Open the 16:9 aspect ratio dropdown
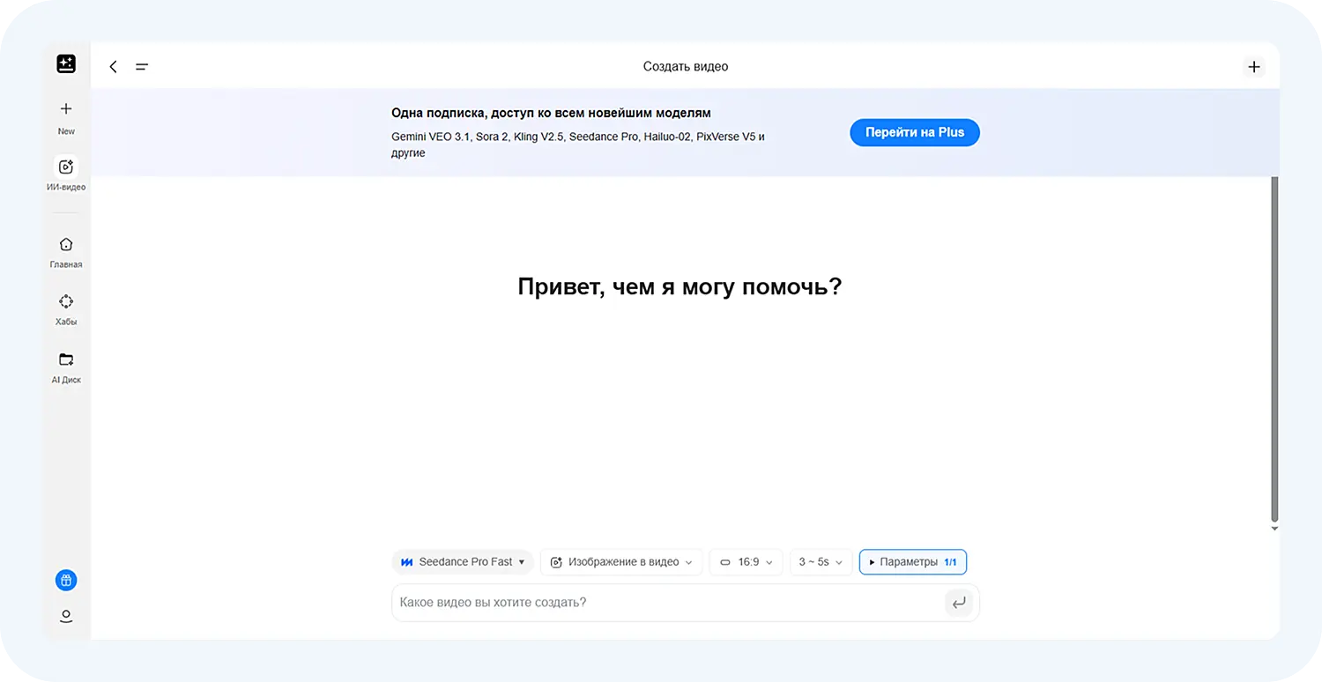1322x682 pixels. [746, 561]
